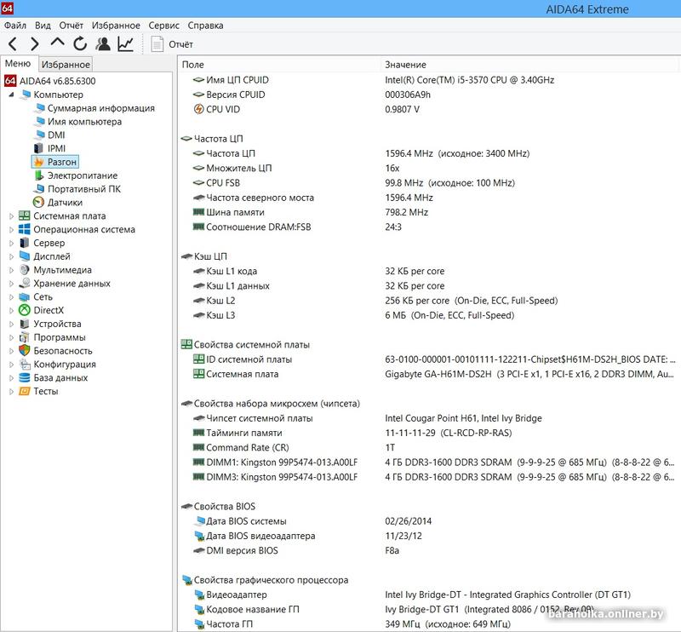Click the Сервер tower icon

coord(25,243)
